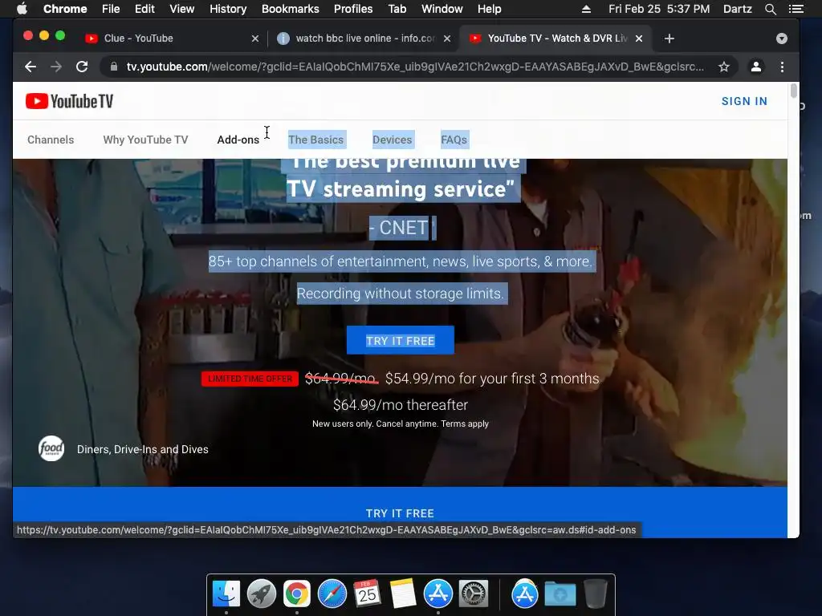The image size is (822, 616).
Task: Click the Terms apply text
Action: 465,423
